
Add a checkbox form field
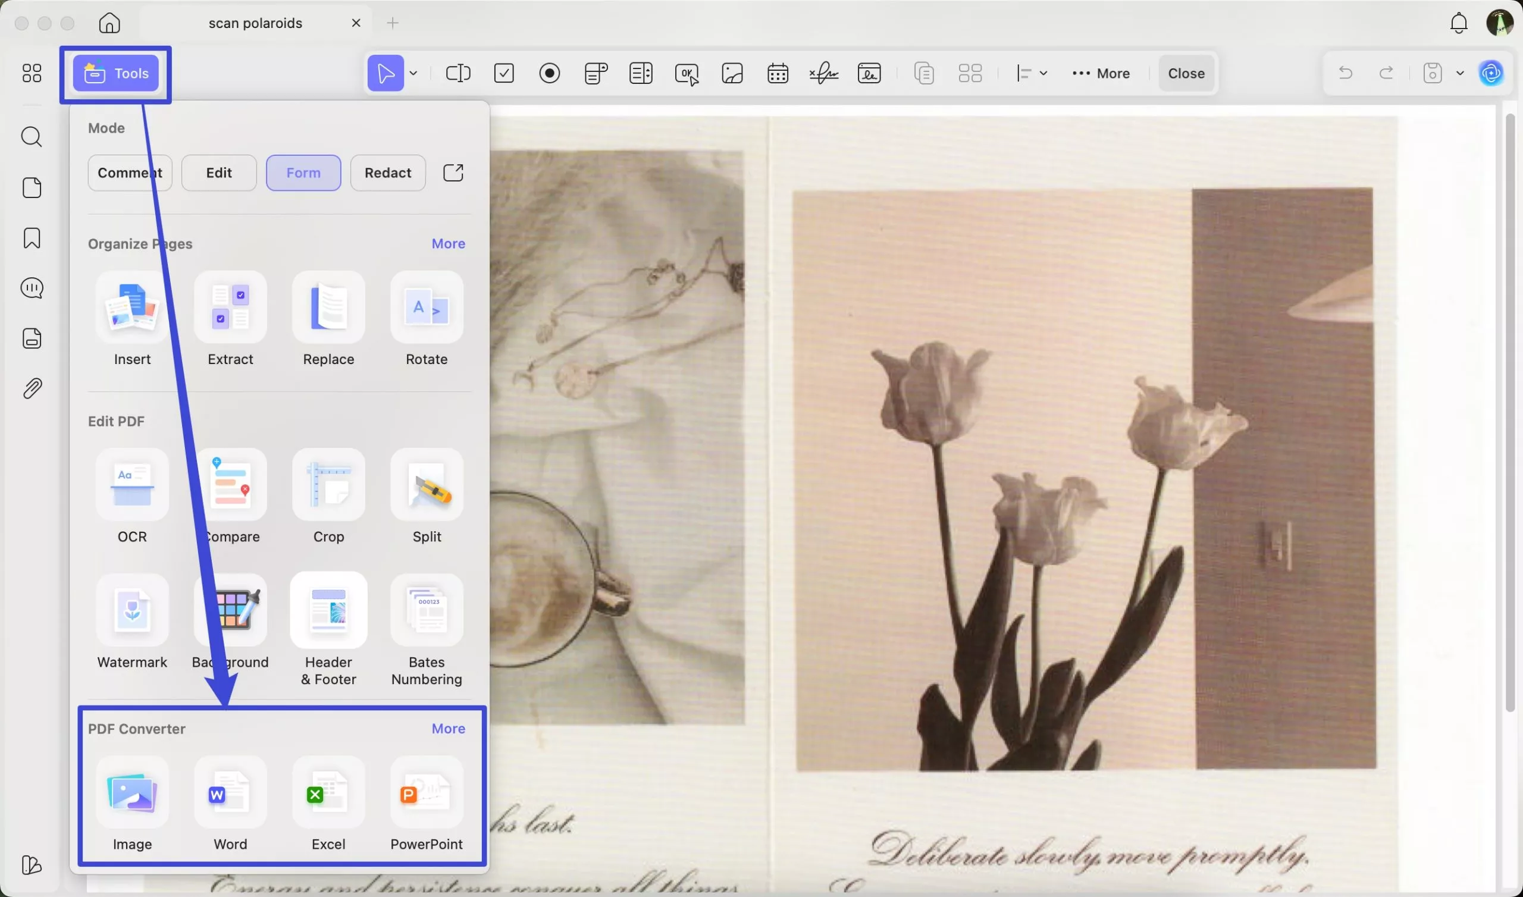click(x=503, y=74)
